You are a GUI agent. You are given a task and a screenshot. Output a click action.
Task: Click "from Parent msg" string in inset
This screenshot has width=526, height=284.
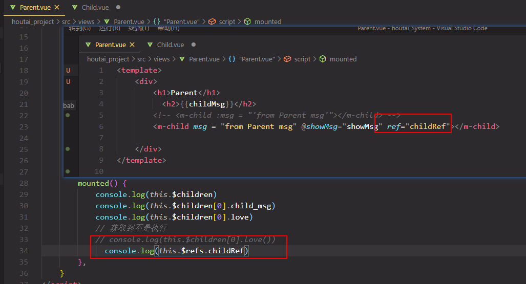tap(259, 126)
